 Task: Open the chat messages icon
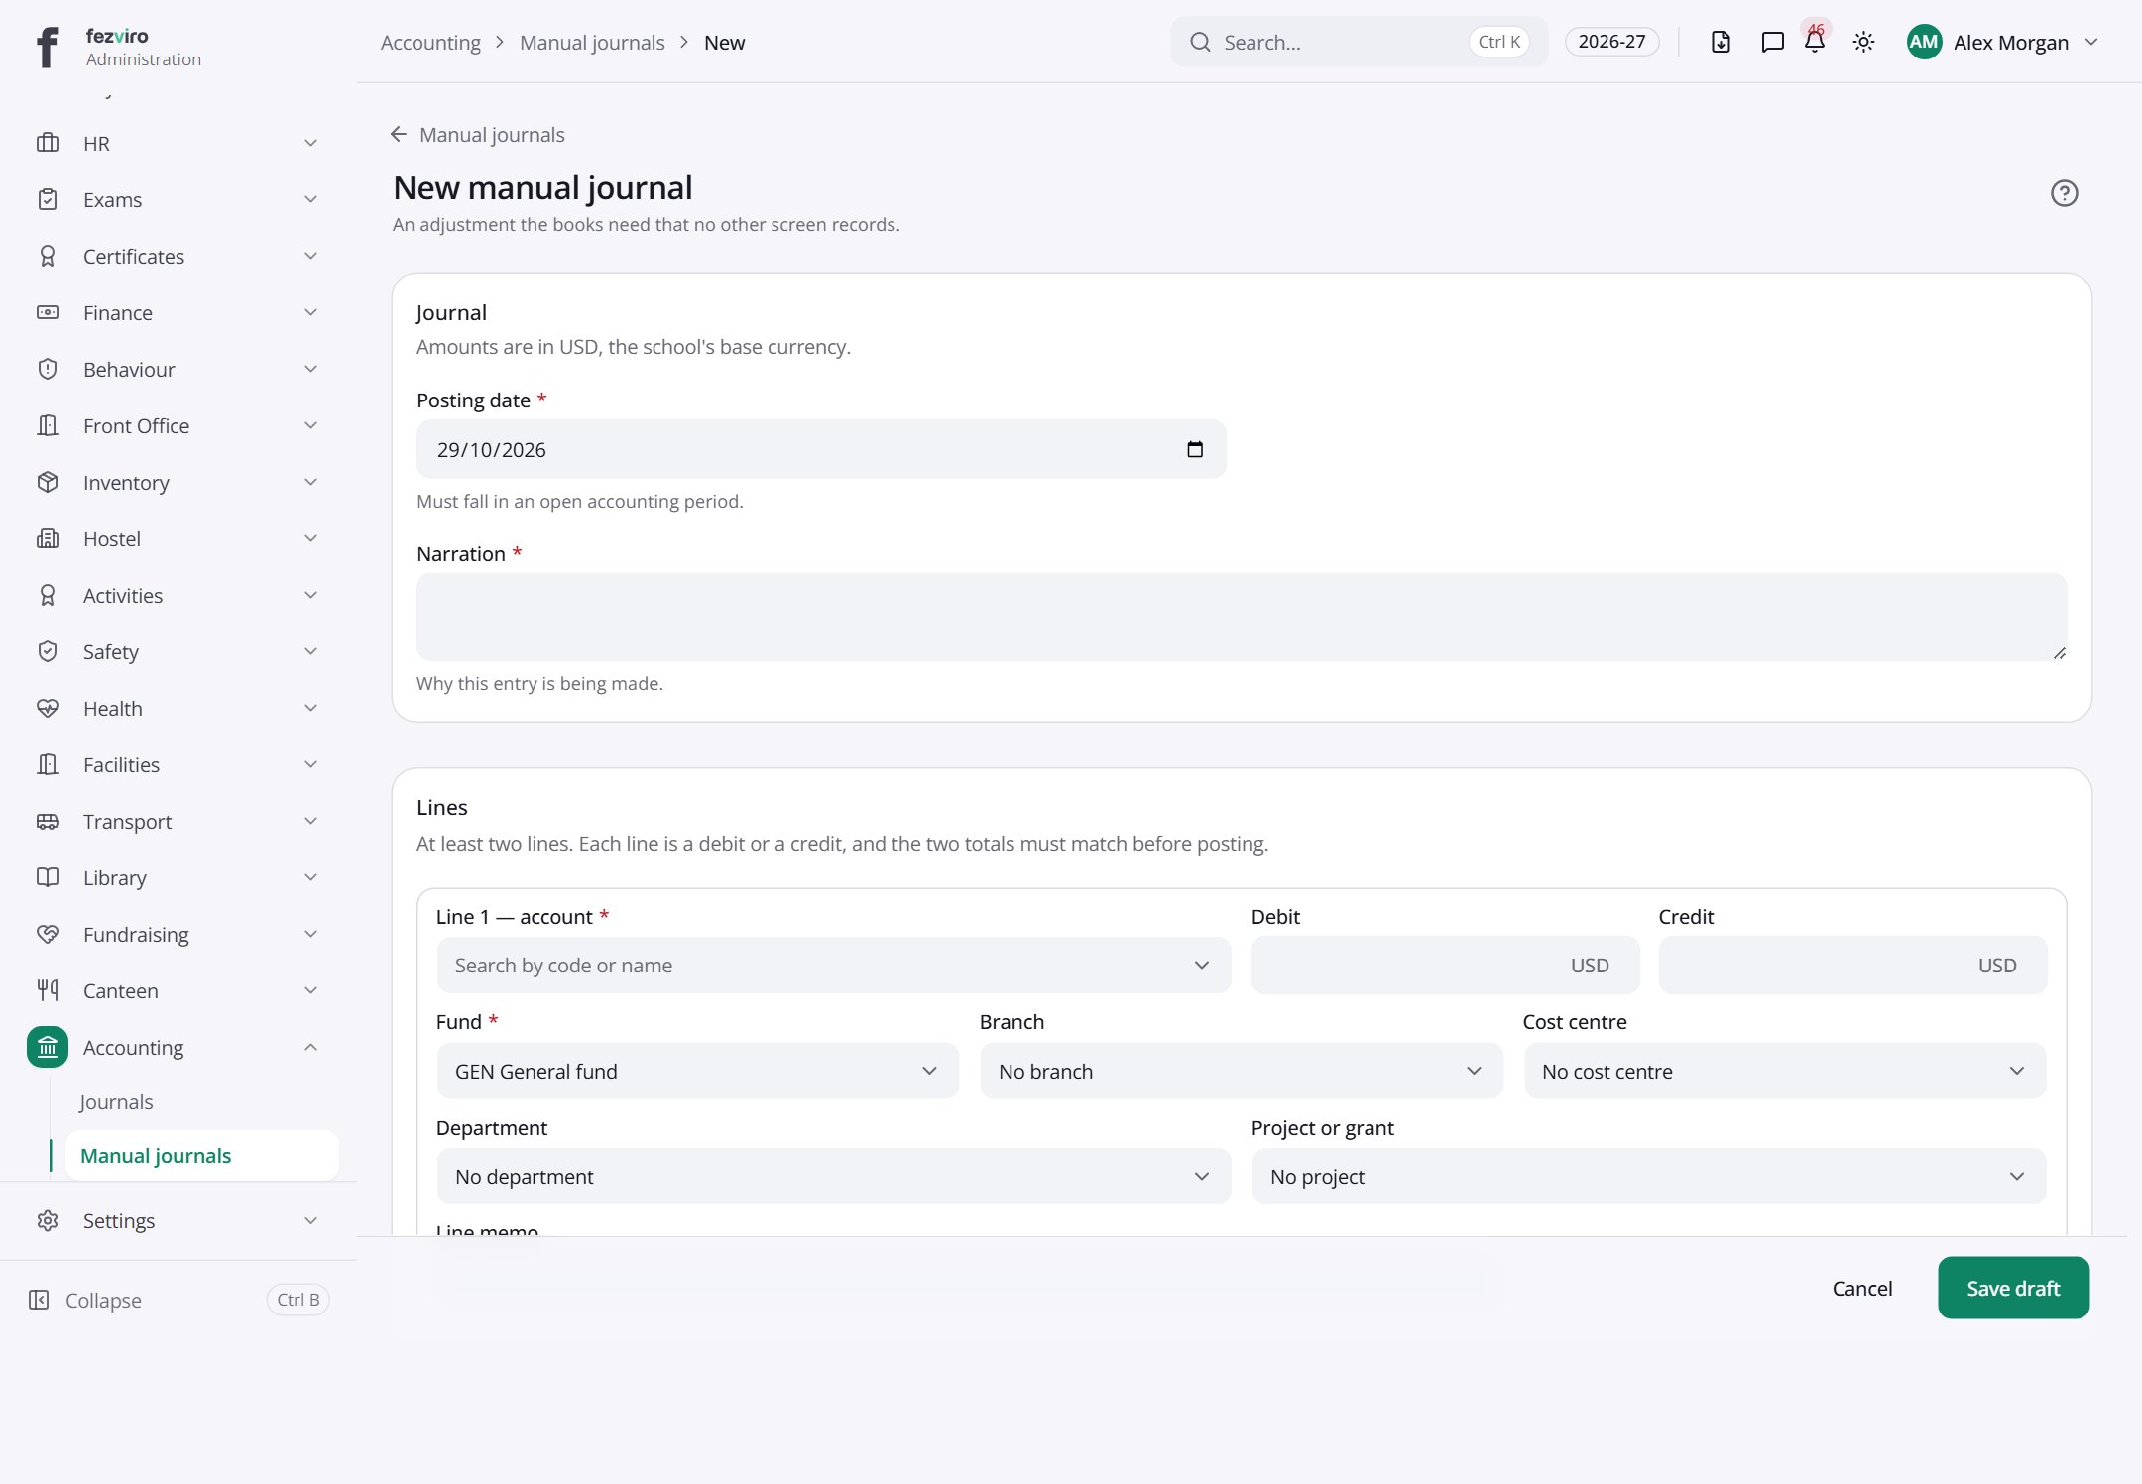[x=1772, y=42]
